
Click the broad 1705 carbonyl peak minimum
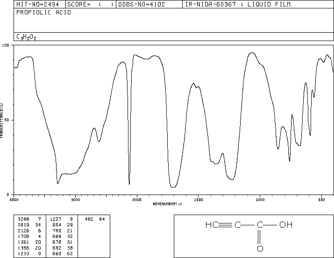tap(173, 187)
